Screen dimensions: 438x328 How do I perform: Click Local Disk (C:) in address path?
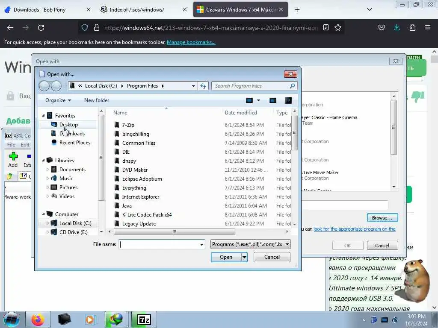pyautogui.click(x=101, y=86)
